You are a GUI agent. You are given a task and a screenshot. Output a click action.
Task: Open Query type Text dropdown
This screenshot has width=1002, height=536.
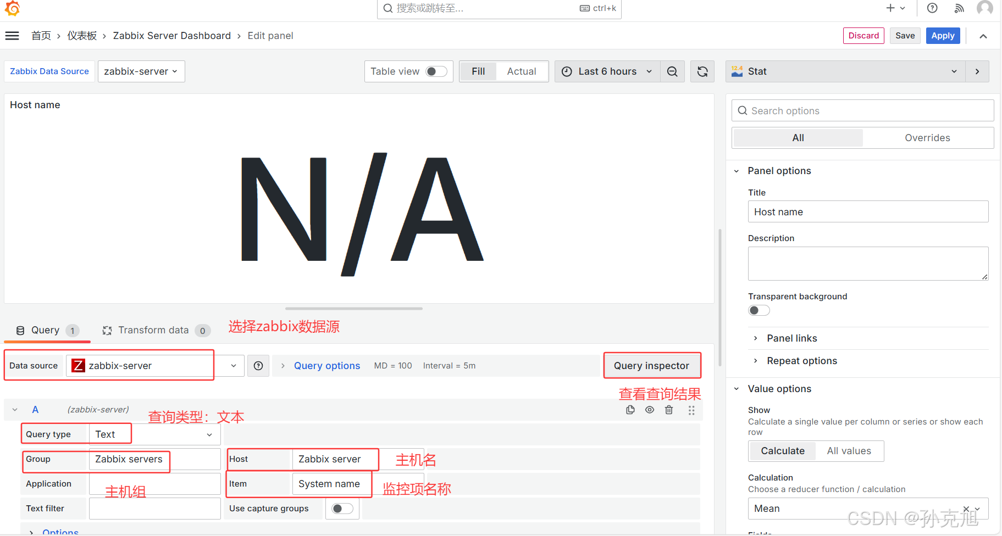click(x=155, y=434)
